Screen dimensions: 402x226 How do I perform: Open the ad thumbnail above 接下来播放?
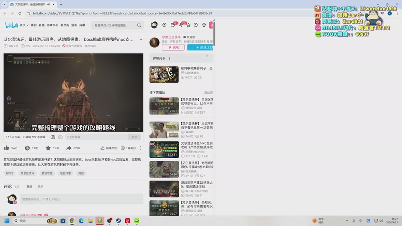pyautogui.click(x=164, y=74)
